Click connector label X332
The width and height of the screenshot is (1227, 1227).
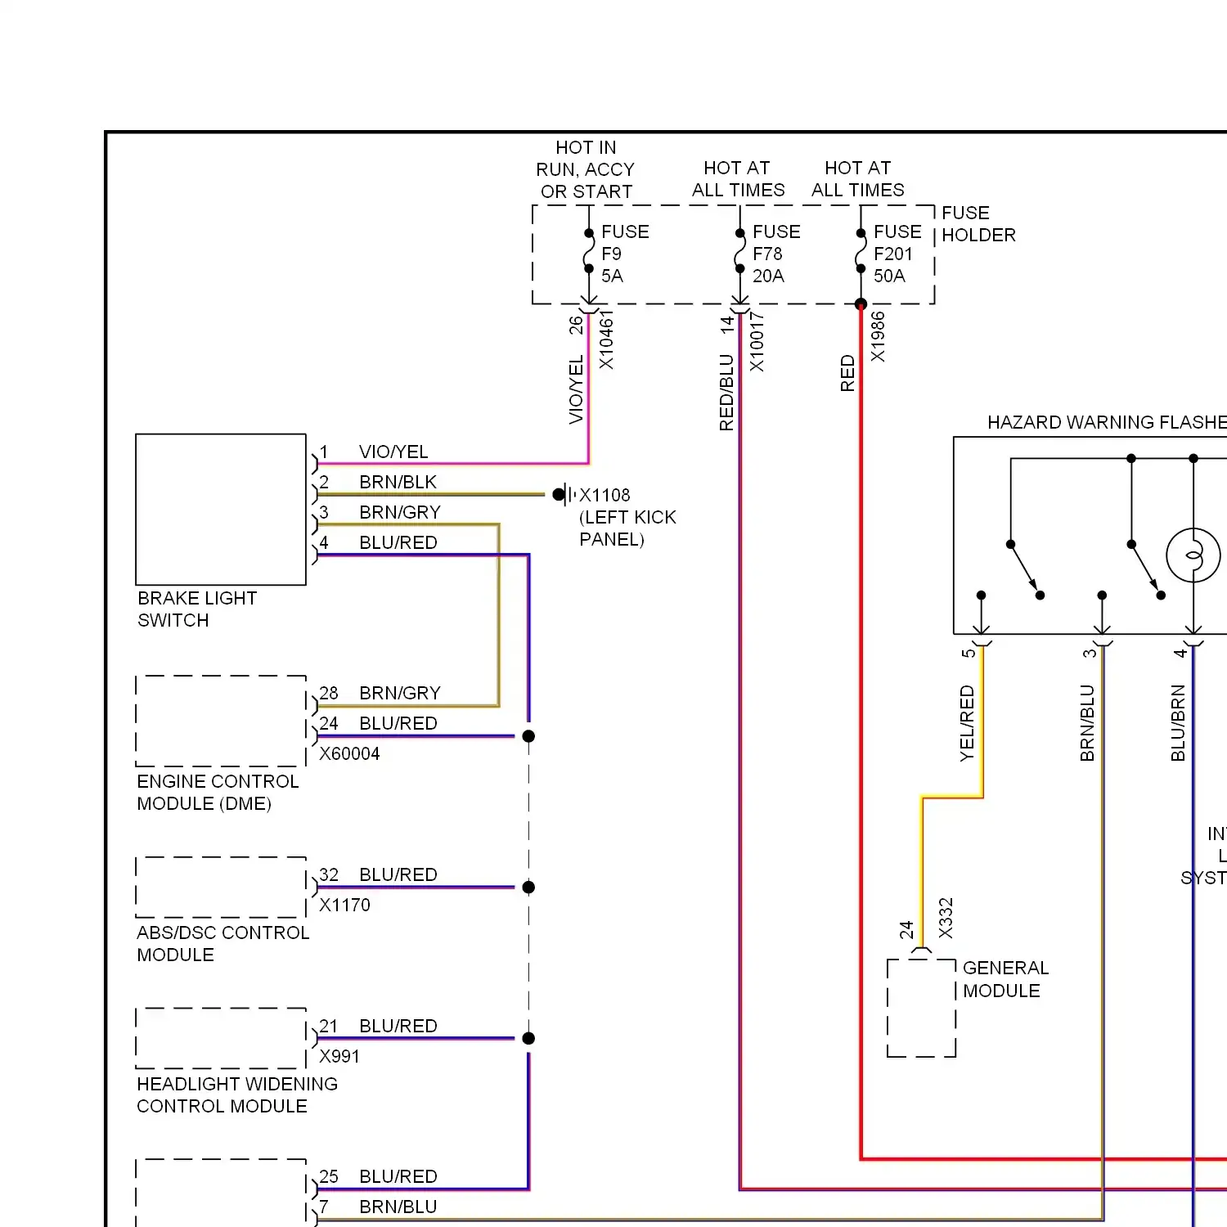point(946,919)
